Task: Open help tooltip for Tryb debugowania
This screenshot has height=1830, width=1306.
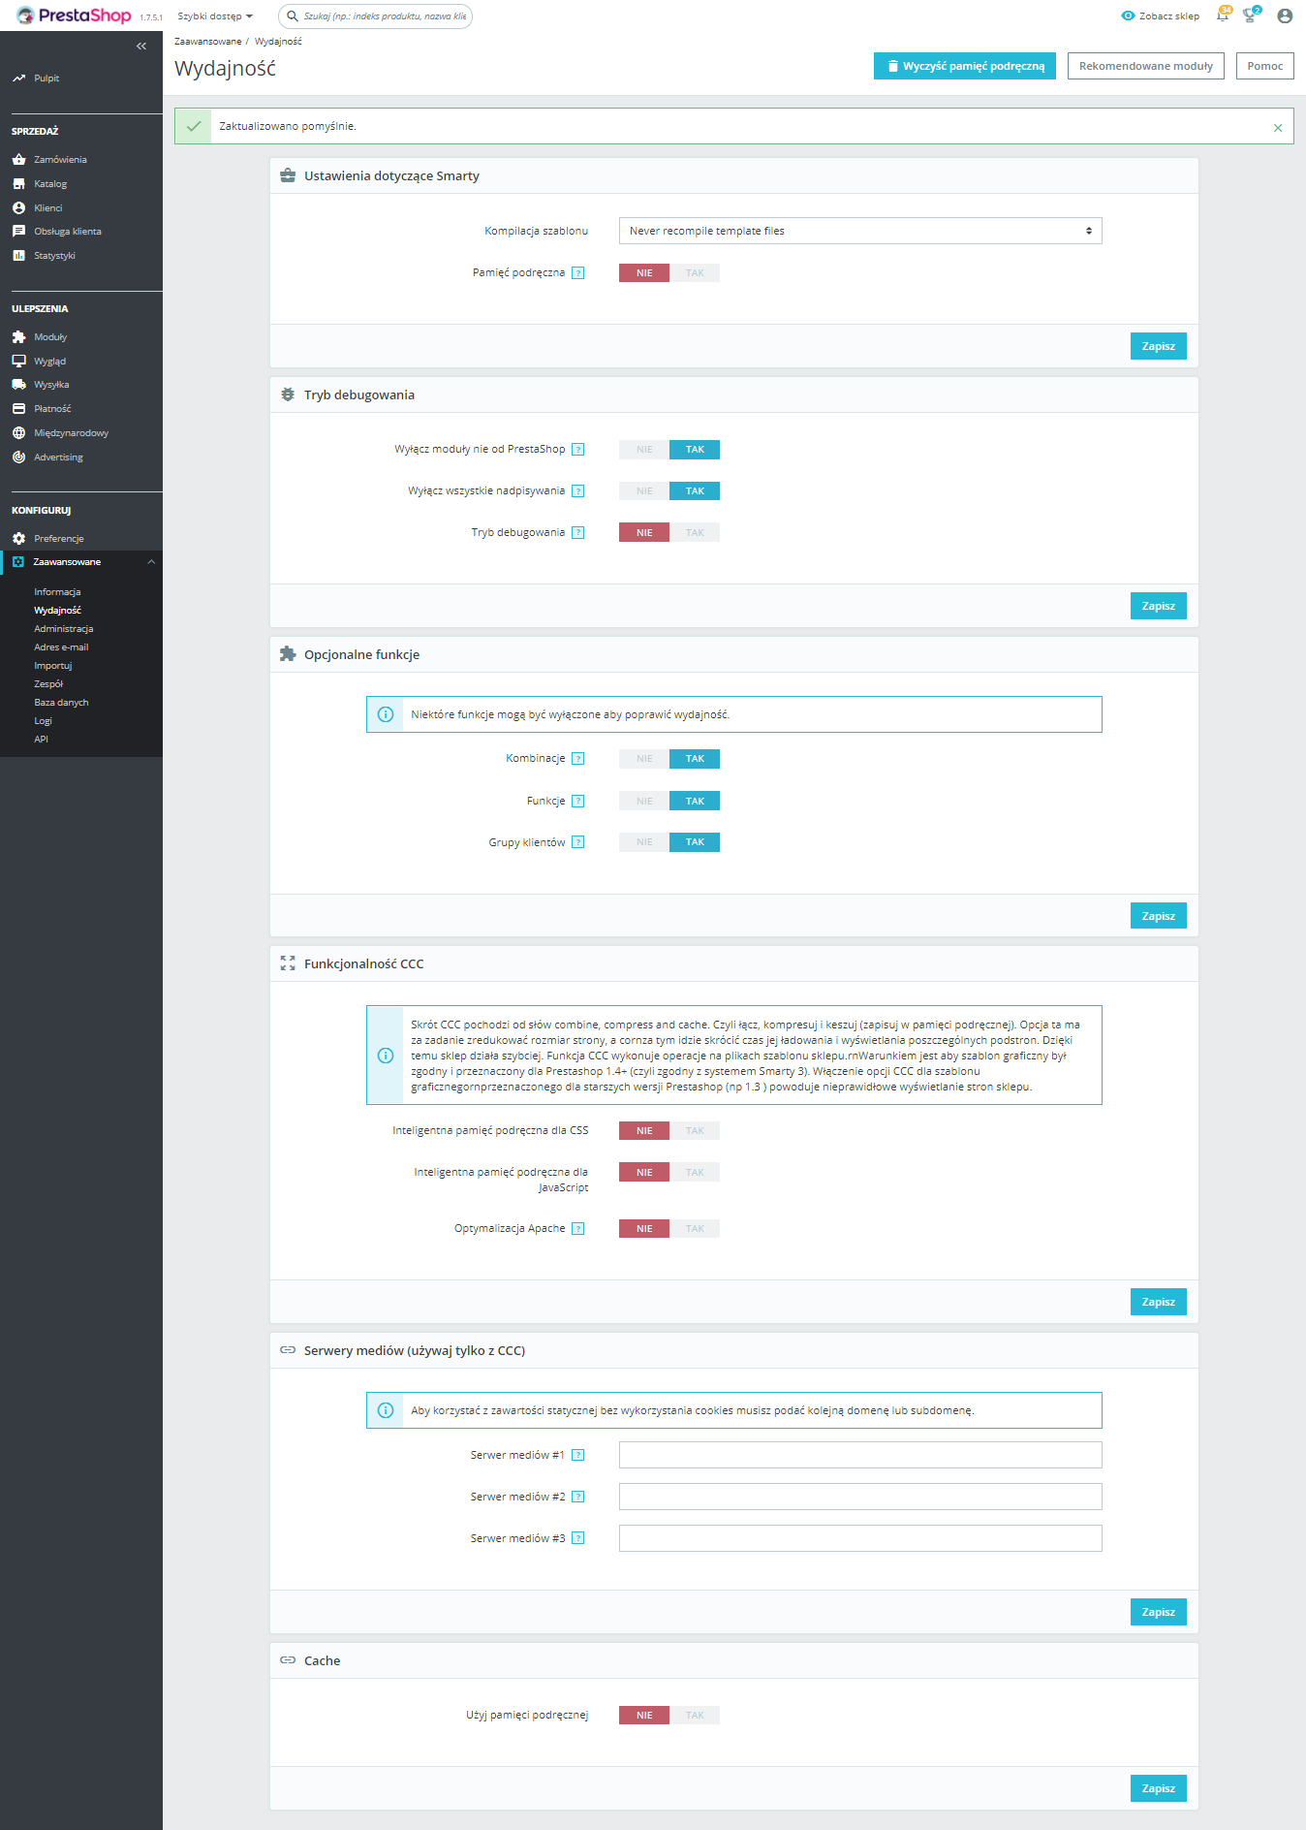Action: click(x=578, y=533)
